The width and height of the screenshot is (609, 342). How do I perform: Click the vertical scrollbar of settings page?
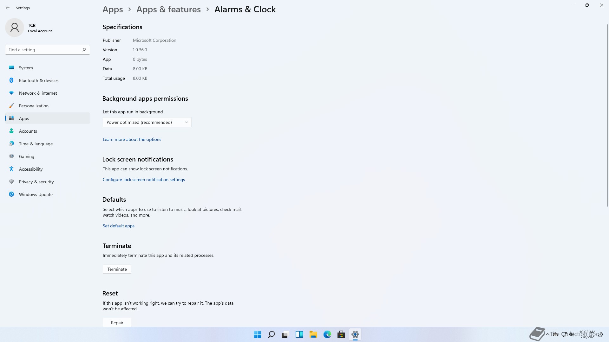click(x=608, y=116)
